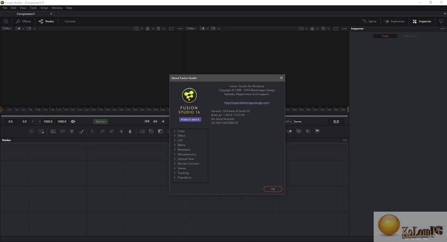
Task: Open right viewer zoom percentage dropdown
Action: tap(191, 29)
